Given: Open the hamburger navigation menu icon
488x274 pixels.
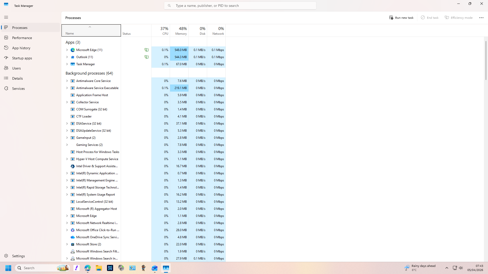Looking at the screenshot, I should tap(6, 17).
